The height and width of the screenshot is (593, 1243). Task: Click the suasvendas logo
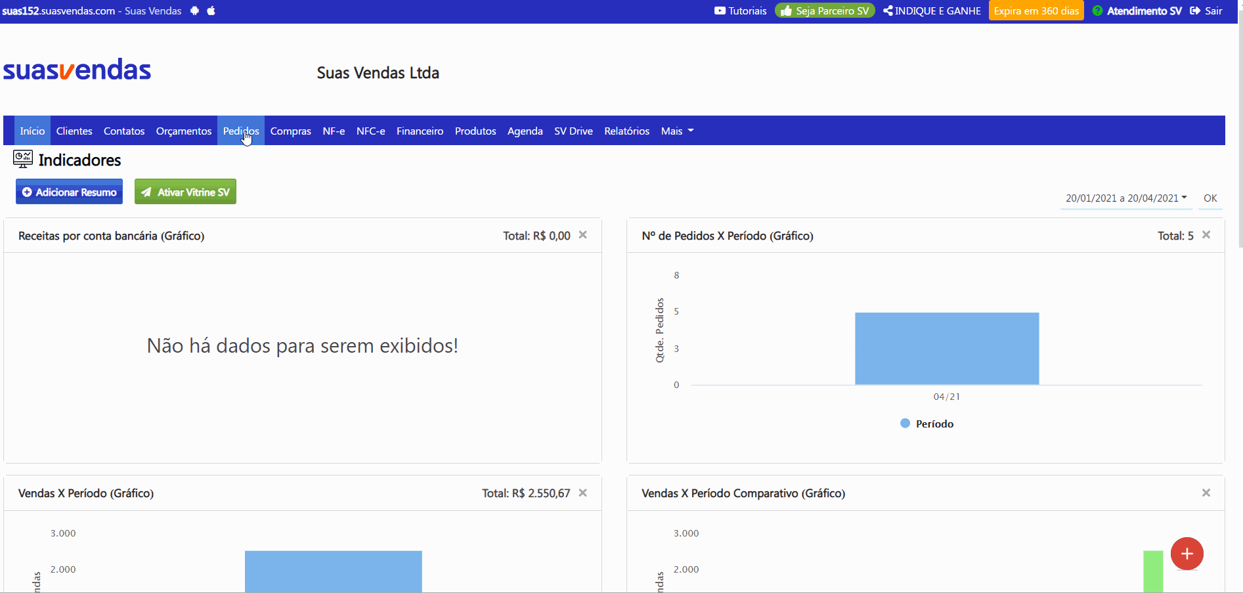77,70
